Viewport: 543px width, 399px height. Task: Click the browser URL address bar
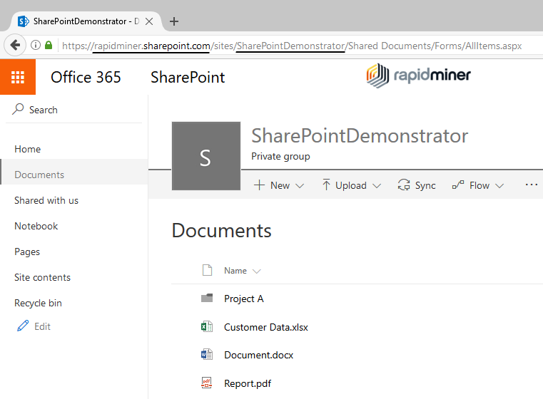coord(292,46)
